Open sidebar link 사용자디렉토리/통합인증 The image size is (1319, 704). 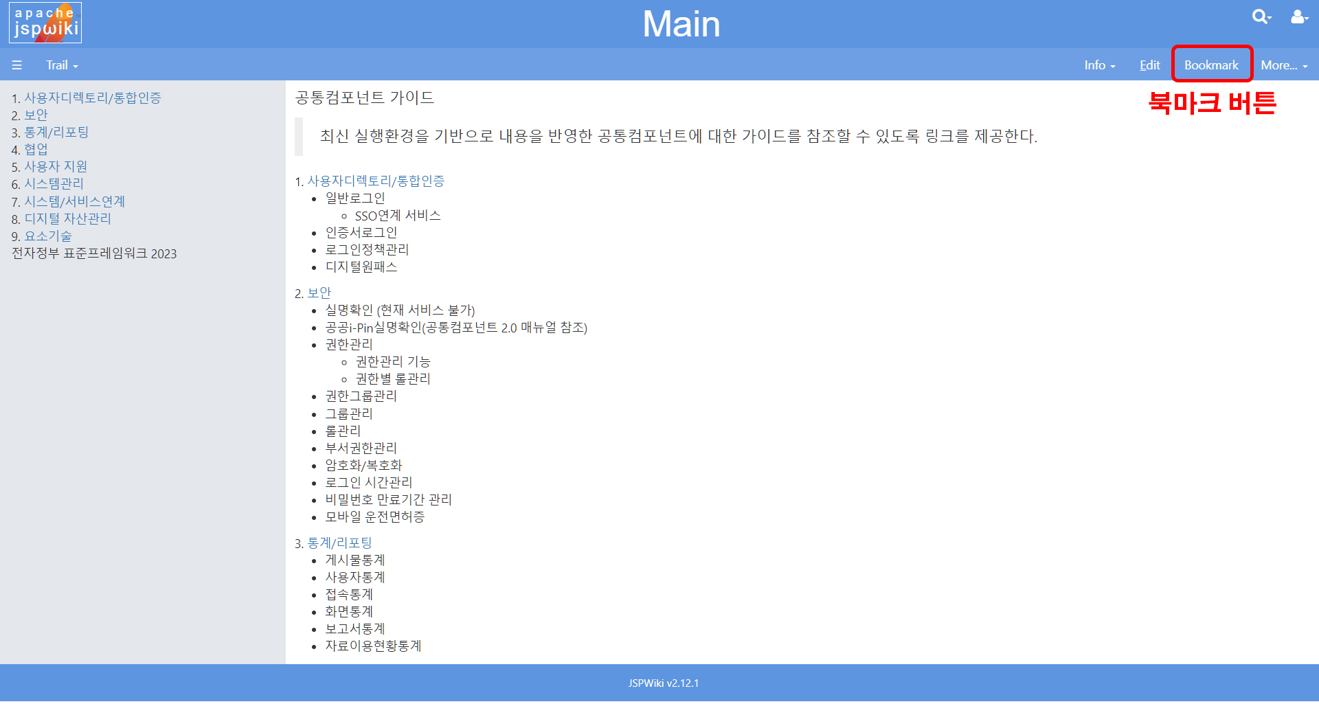93,98
